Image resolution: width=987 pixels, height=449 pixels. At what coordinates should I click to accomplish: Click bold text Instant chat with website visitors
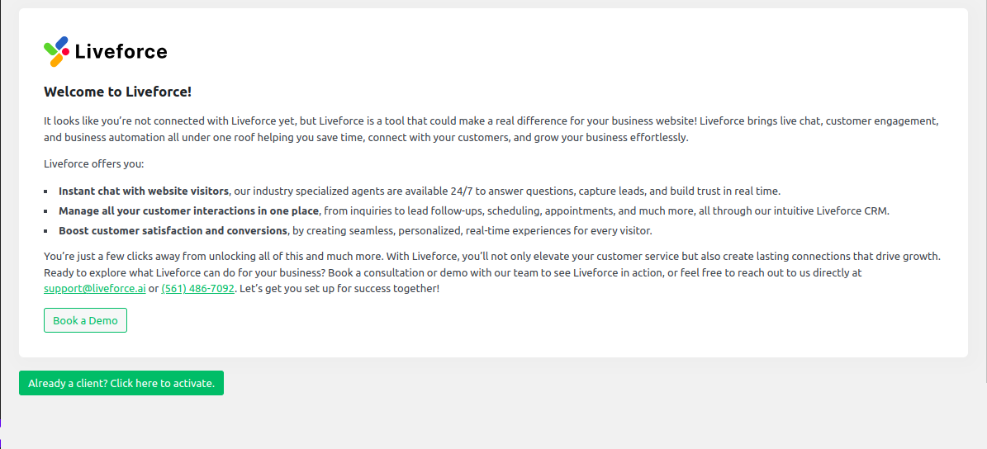[x=144, y=191]
